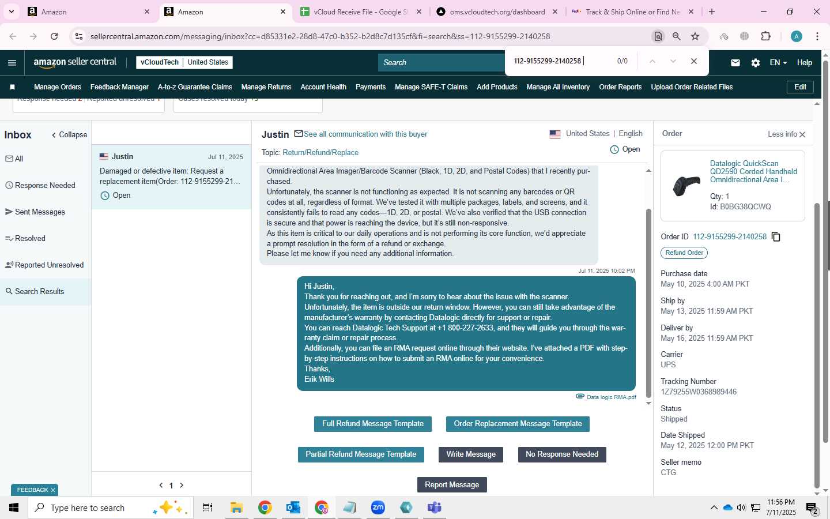Screen dimensions: 830x519
Task: Click the bookmark flag icon in nav bar
Action: coord(12,87)
